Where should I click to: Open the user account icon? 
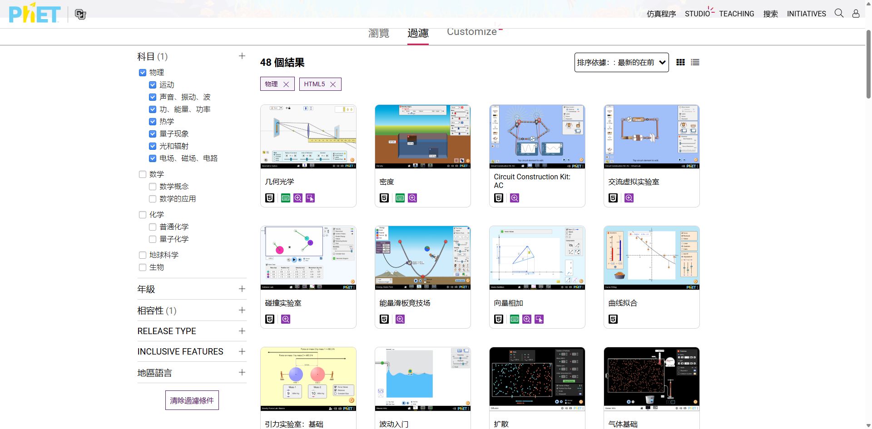[x=856, y=14]
